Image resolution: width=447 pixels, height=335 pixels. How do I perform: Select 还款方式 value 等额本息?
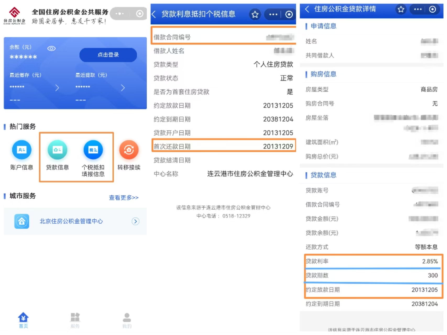click(x=426, y=247)
